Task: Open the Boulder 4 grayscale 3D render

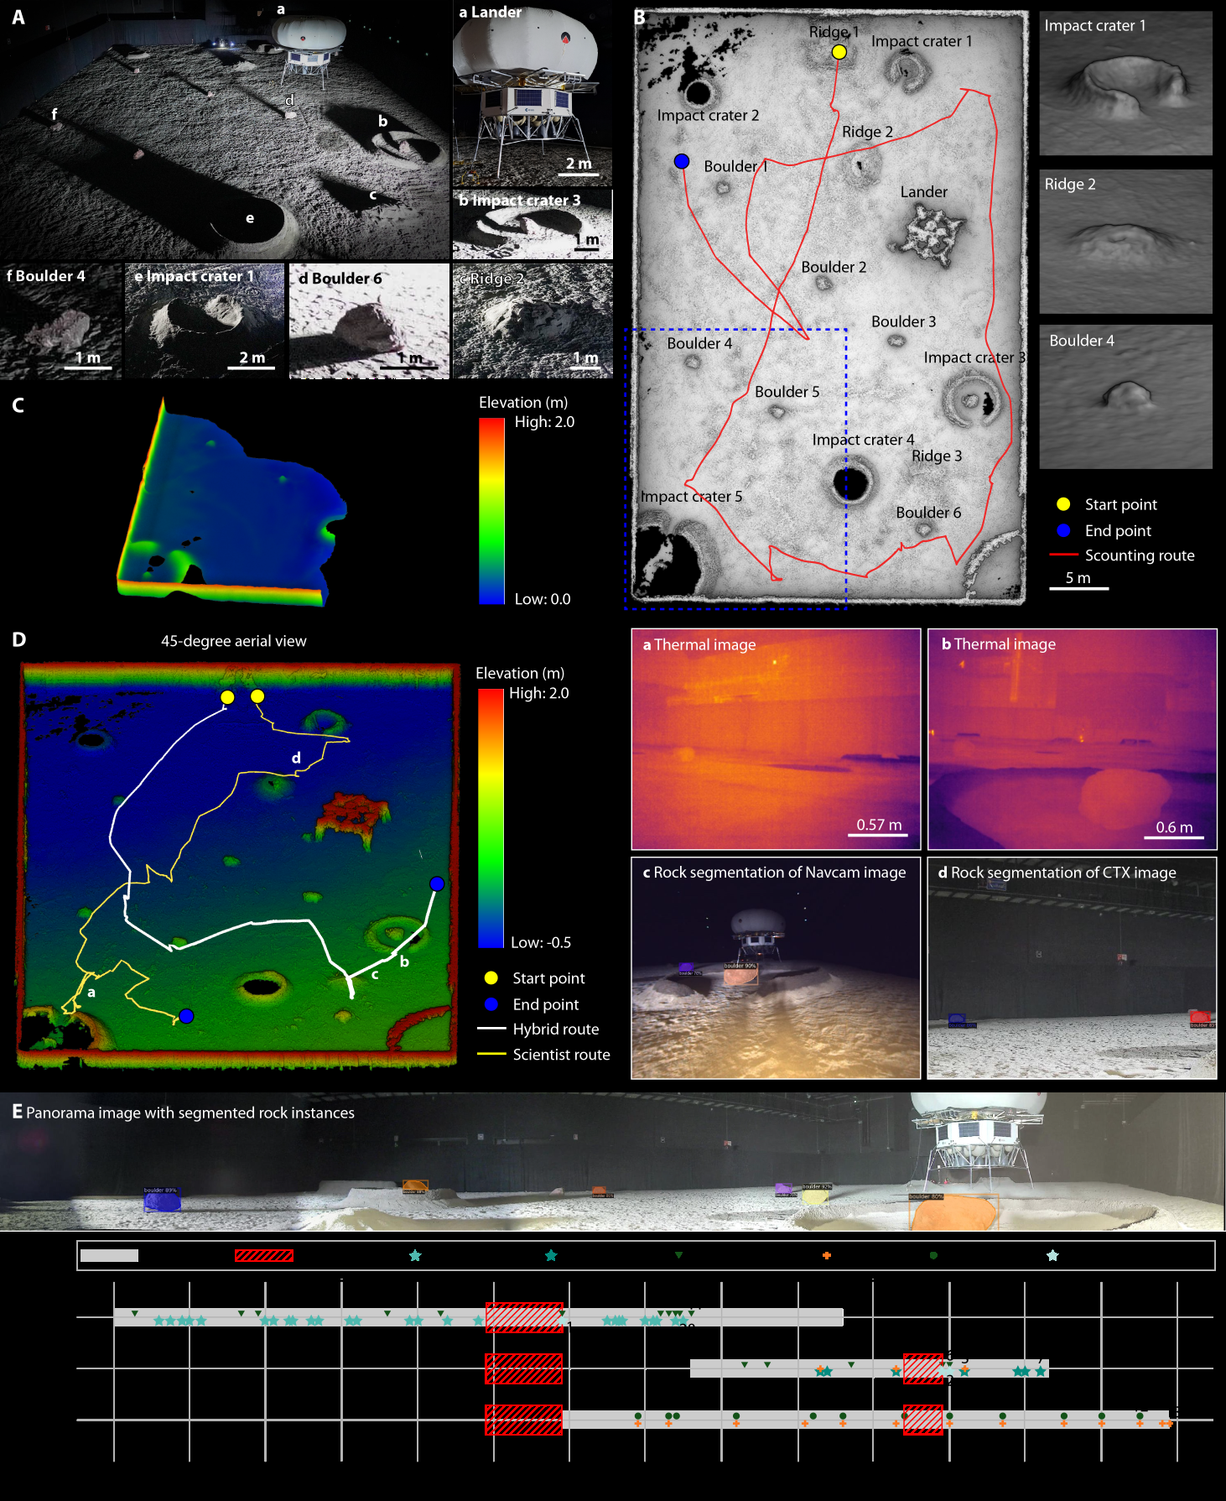Action: pyautogui.click(x=1126, y=397)
